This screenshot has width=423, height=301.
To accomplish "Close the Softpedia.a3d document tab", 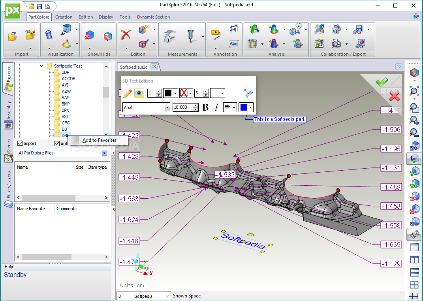I will pyautogui.click(x=154, y=67).
